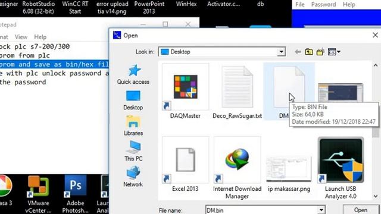Image resolution: width=381 pixels, height=214 pixels.
Task: Click the Open dialog title bar app icon
Action: pos(117,35)
